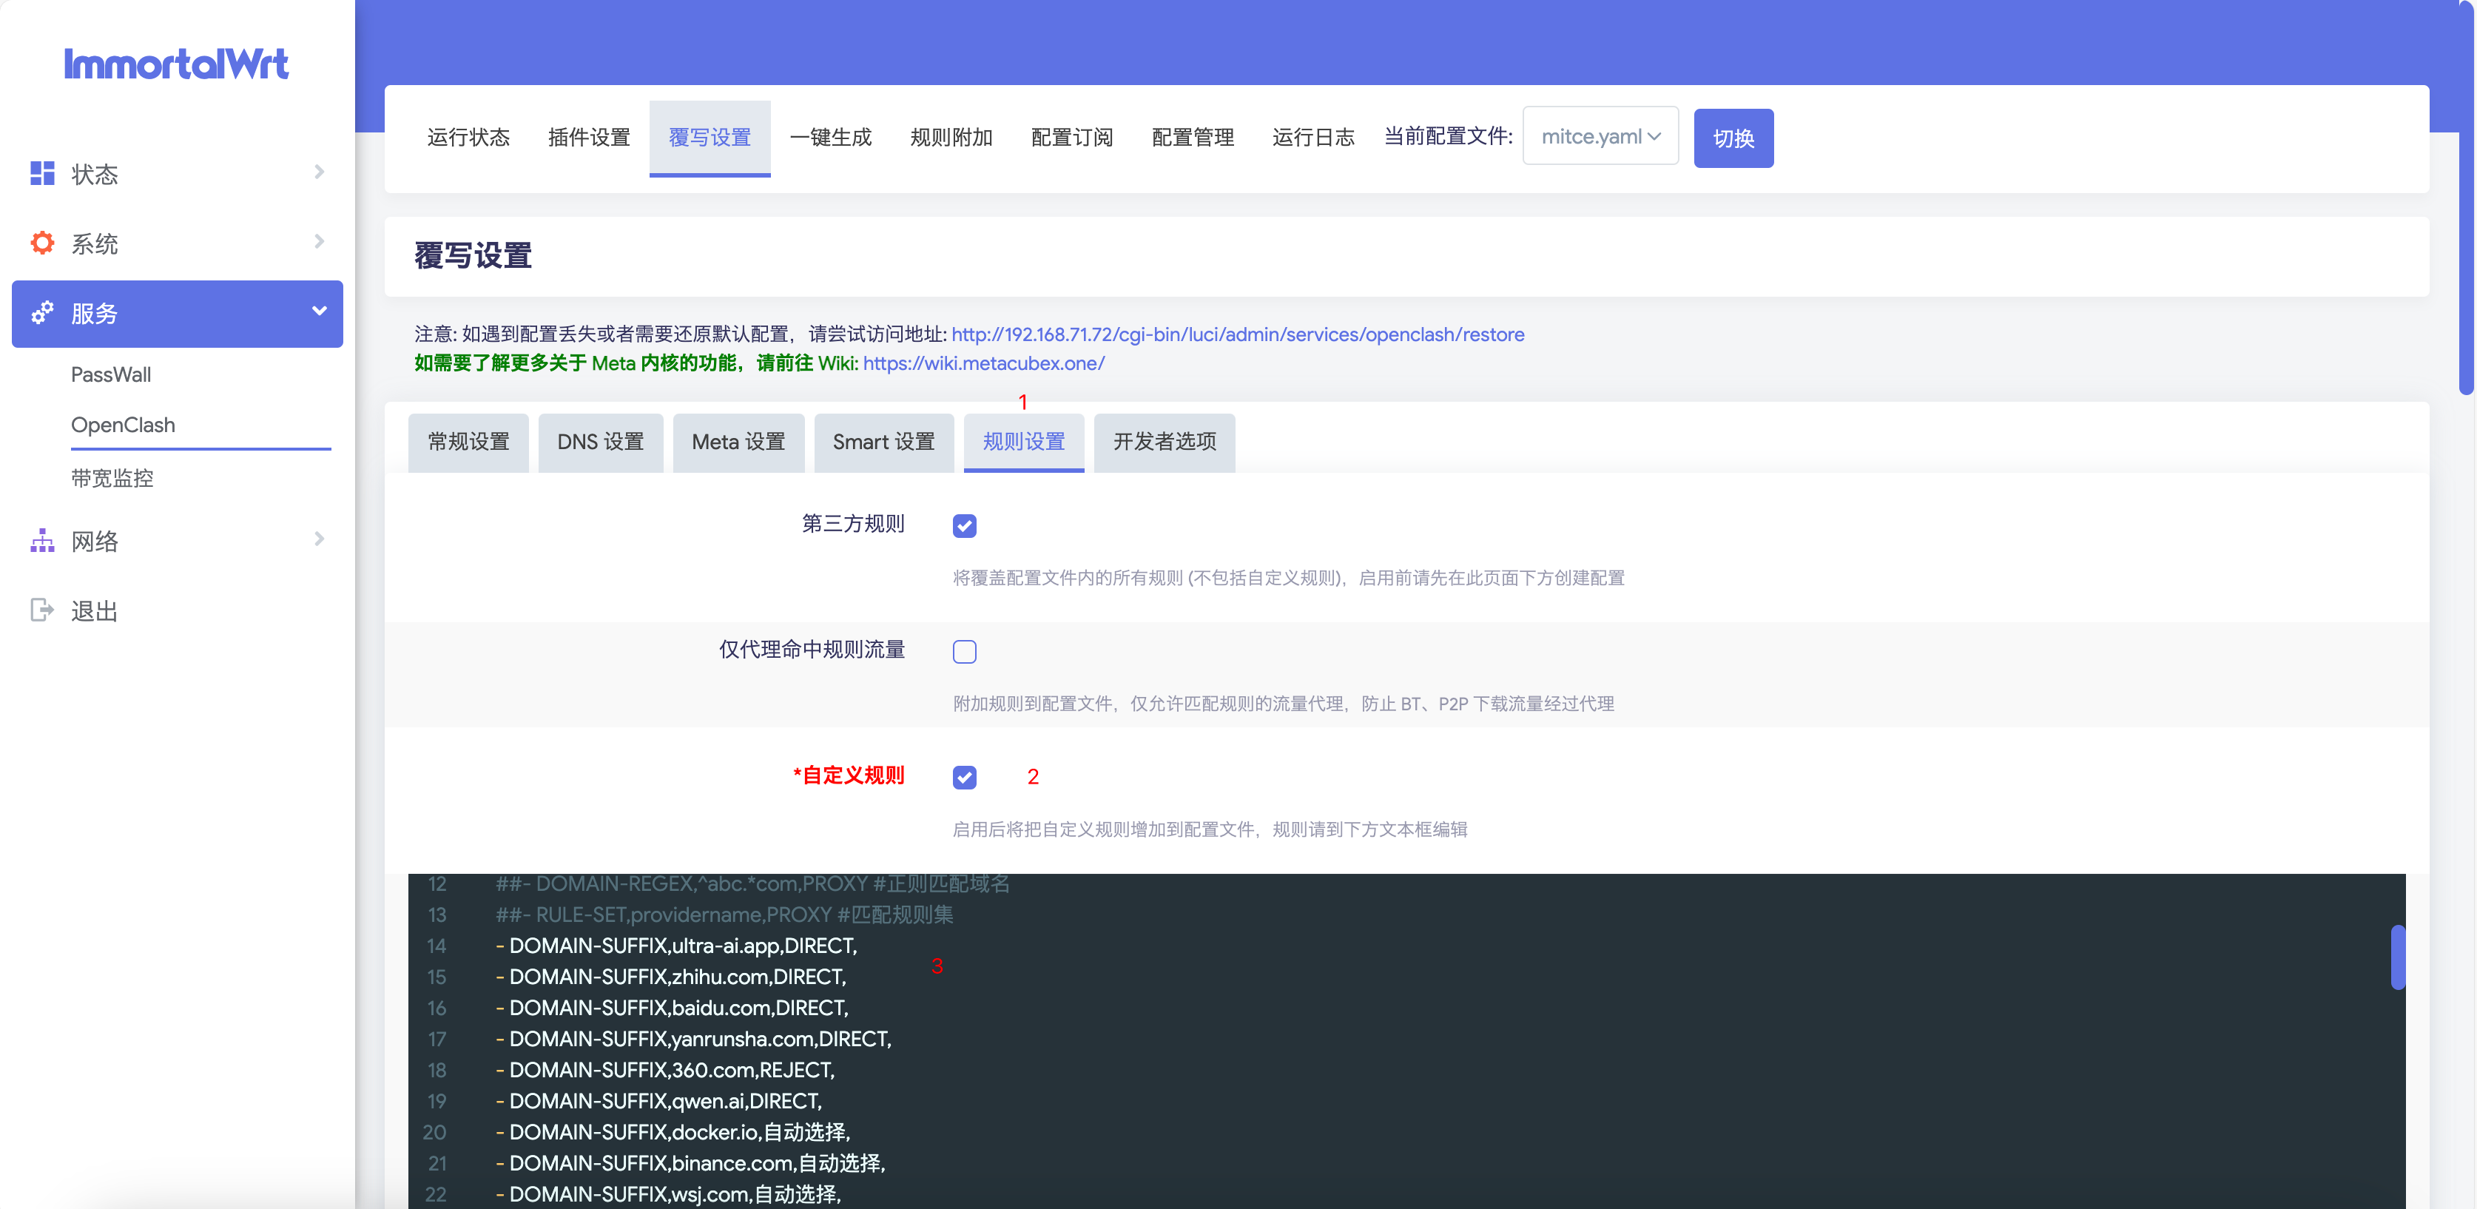The height and width of the screenshot is (1209, 2477).
Task: Click the ImmortalWrt logo
Action: (x=176, y=64)
